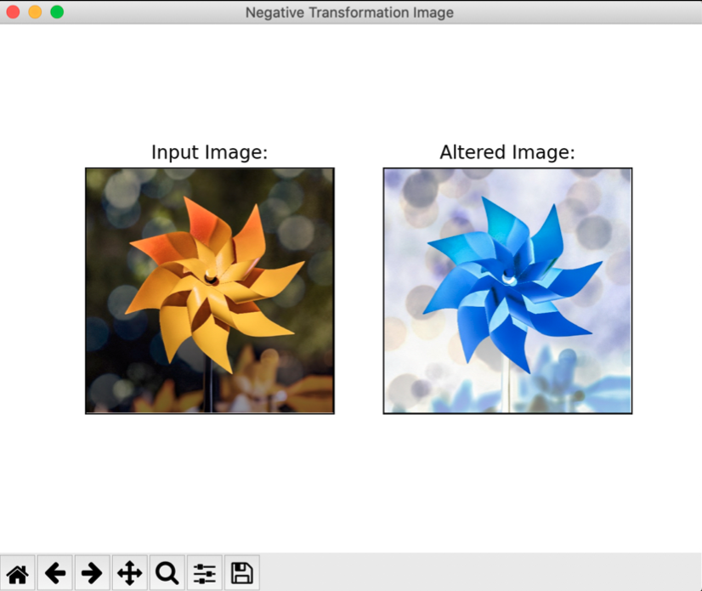The width and height of the screenshot is (702, 591).
Task: Click the orange pinwheel Input Image thumbnail
Action: tap(208, 290)
